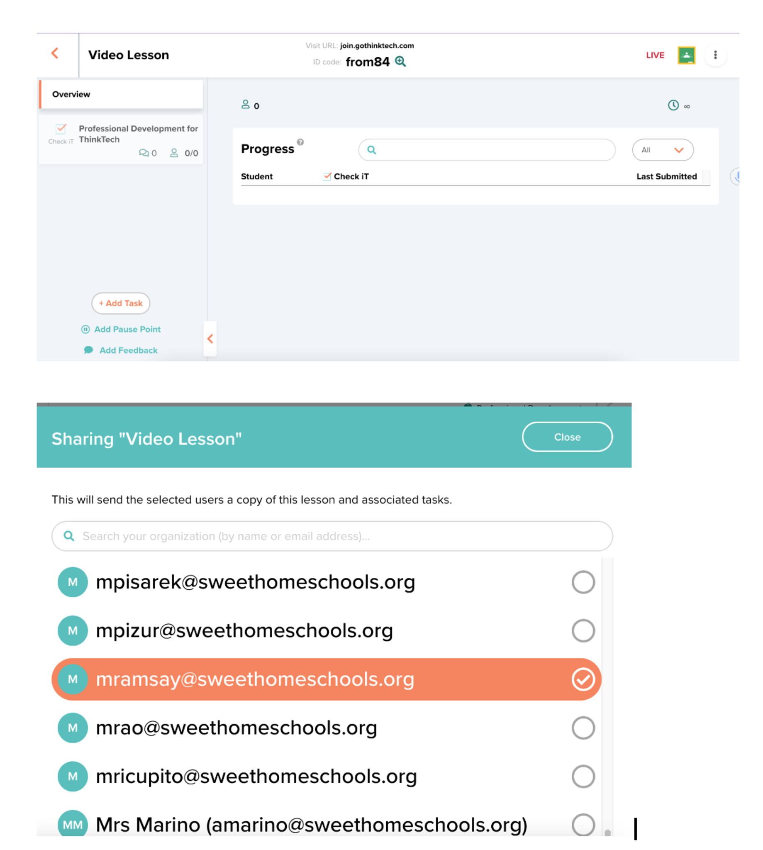
Task: Collapse the left sidebar panel arrow
Action: 210,338
